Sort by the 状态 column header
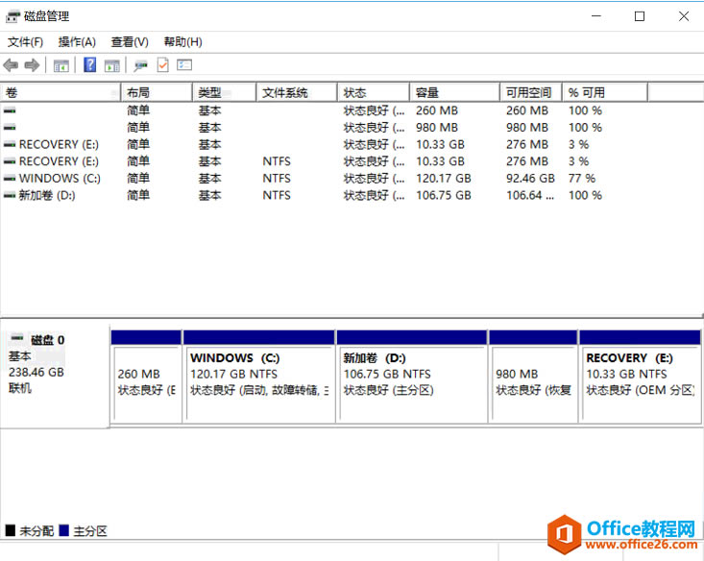This screenshot has height=561, width=704. 374,93
